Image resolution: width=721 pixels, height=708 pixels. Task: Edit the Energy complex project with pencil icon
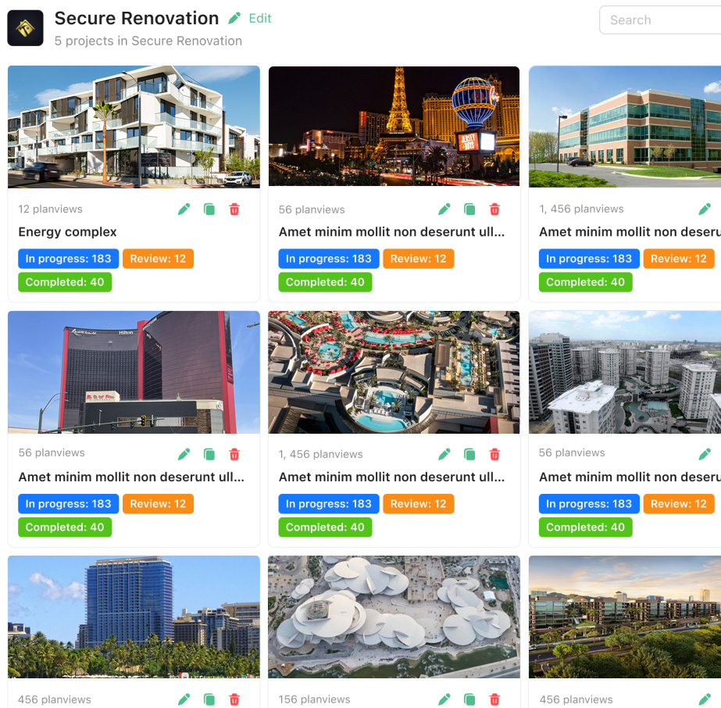coord(184,209)
